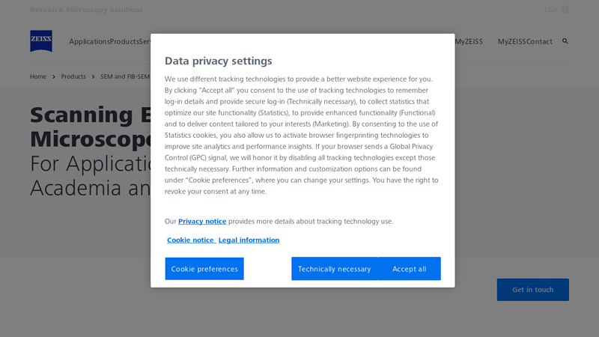Image resolution: width=599 pixels, height=337 pixels.
Task: Click the ZEISS logo
Action: [41, 41]
